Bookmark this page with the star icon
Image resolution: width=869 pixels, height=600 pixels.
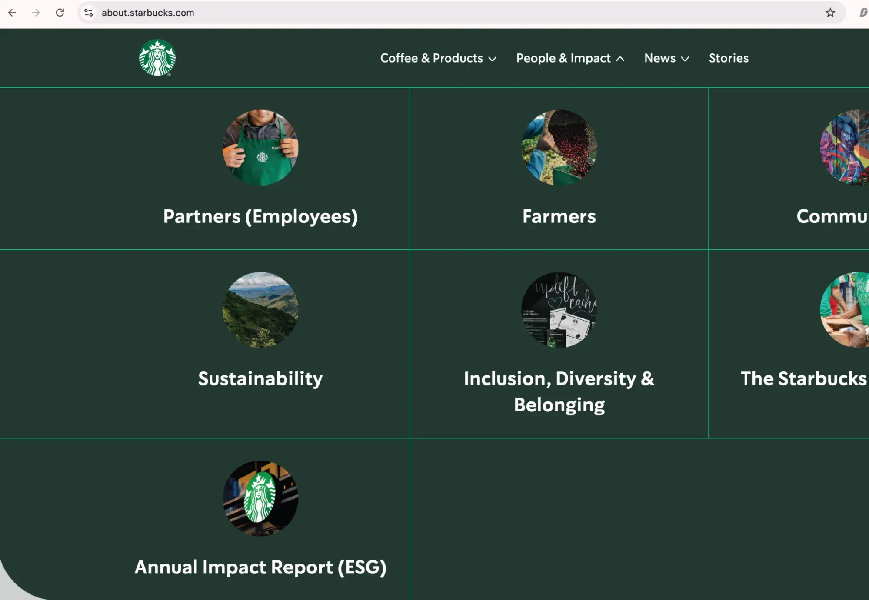pos(830,13)
